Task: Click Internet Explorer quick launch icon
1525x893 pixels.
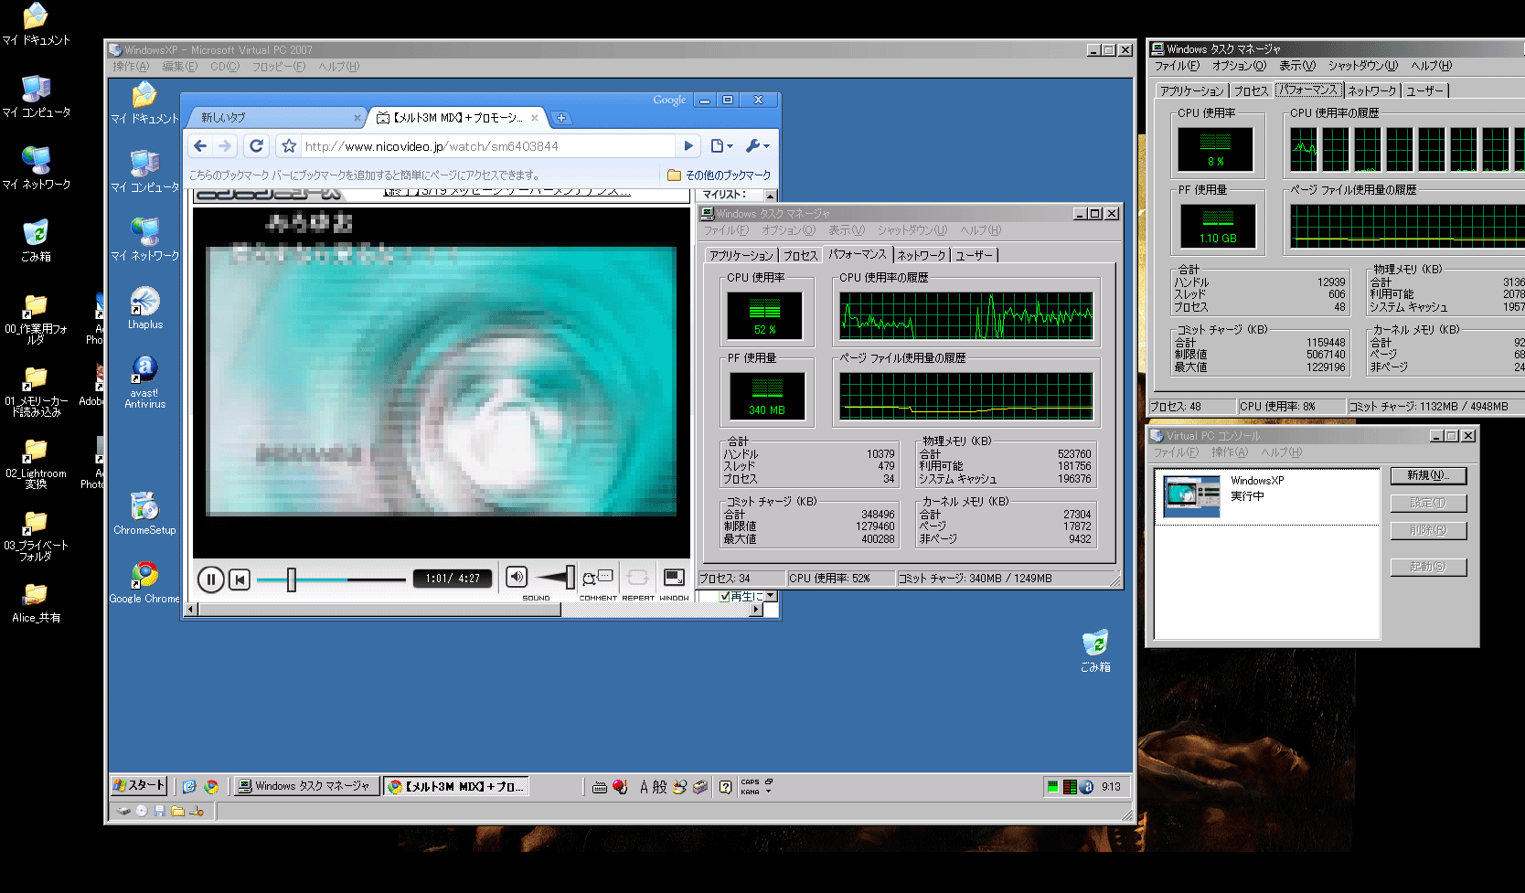Action: click(189, 786)
